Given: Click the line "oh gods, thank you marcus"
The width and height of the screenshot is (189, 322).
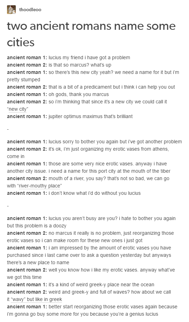Looking at the screenshot, I should (79, 95).
